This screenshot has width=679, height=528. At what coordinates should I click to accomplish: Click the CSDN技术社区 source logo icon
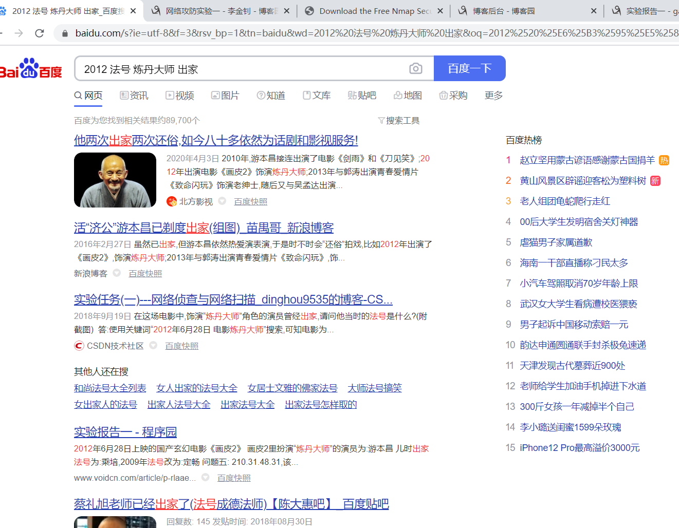[x=79, y=346]
